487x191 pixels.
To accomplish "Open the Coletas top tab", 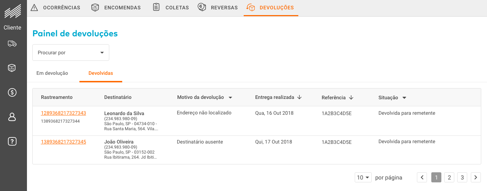I will (x=171, y=8).
